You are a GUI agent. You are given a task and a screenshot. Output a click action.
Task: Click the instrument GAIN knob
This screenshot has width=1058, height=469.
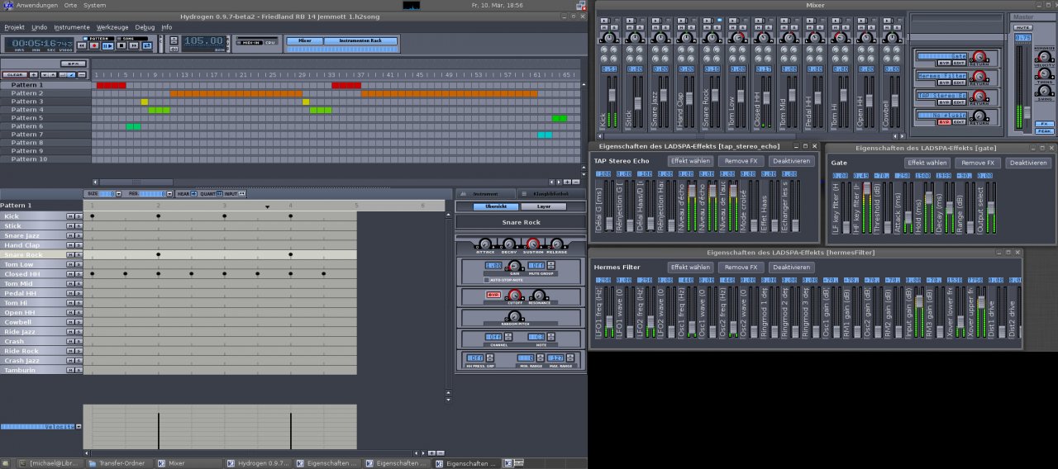514,265
